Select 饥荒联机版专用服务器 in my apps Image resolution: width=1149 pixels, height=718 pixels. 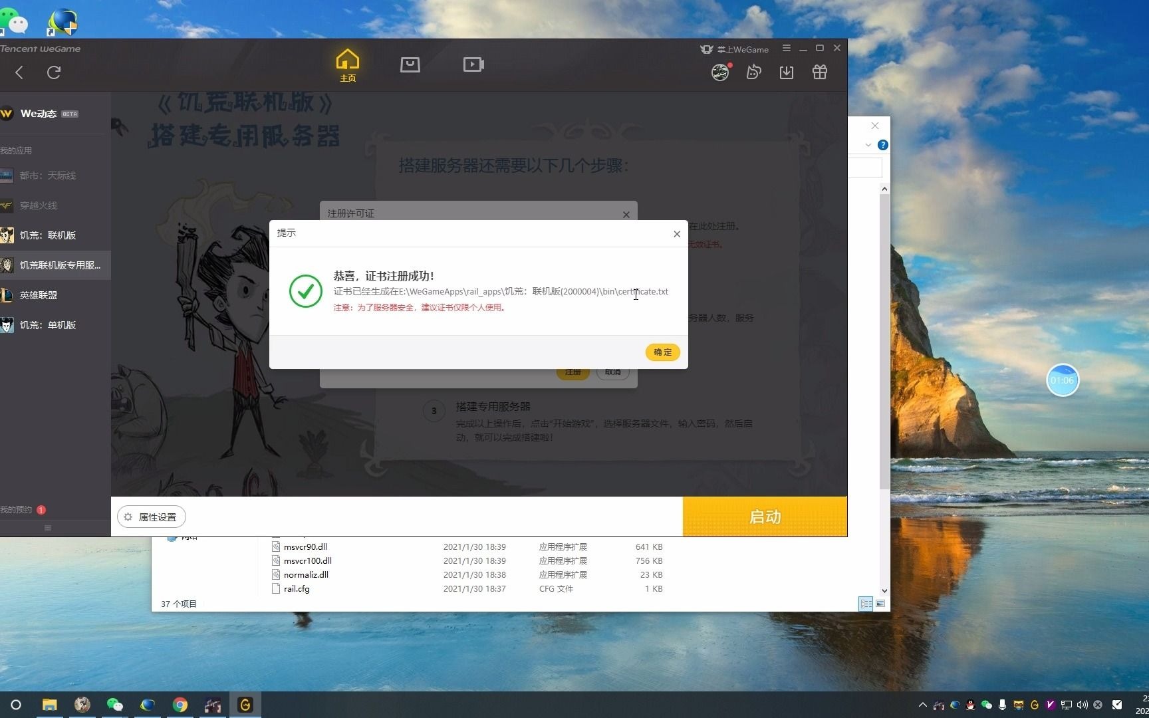pos(55,265)
